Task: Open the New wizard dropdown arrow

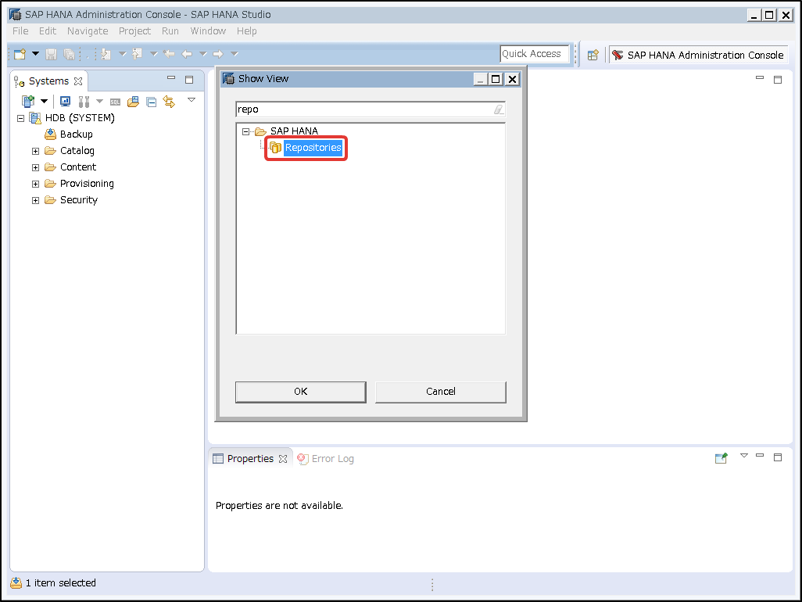Action: click(35, 54)
